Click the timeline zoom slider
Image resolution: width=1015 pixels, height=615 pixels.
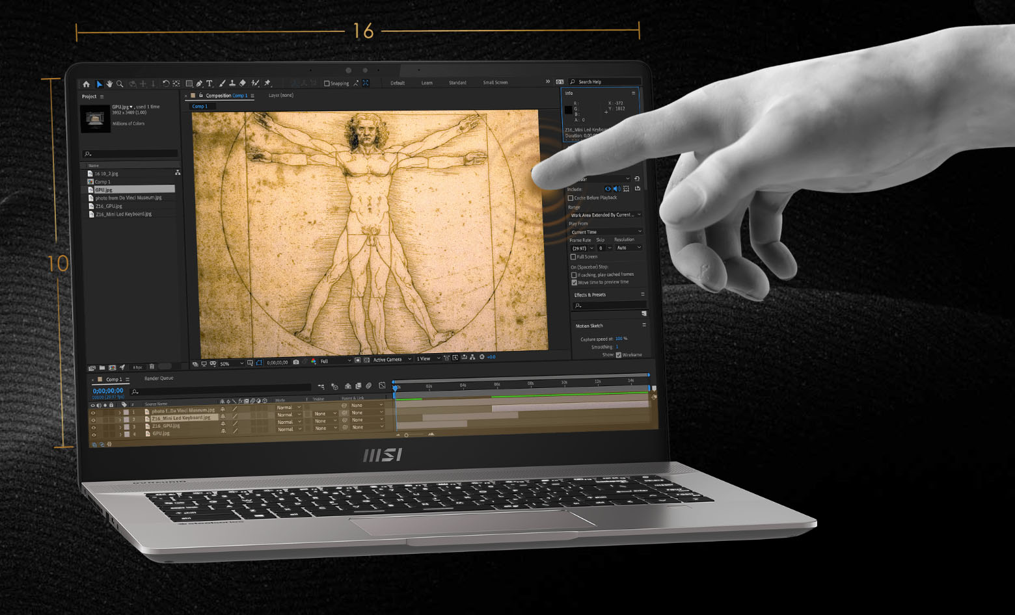point(414,434)
